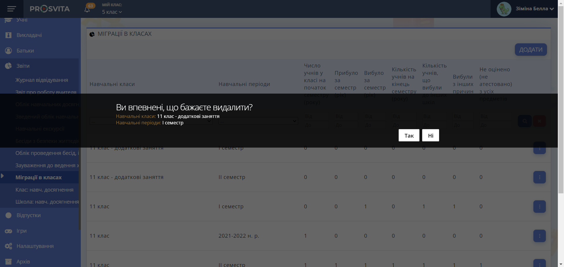Open actions menu for 11 клас I семестр row
Screen dimensions: 564x267
point(539,207)
